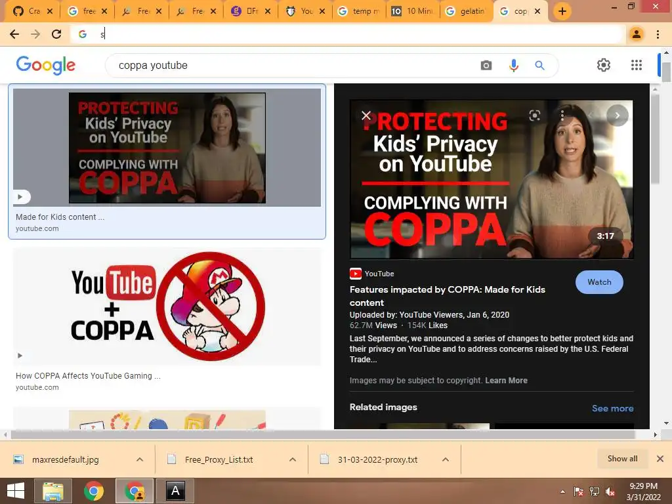
Task: Expand 31-03-2022-proxy.txt download options
Action: pos(446,459)
